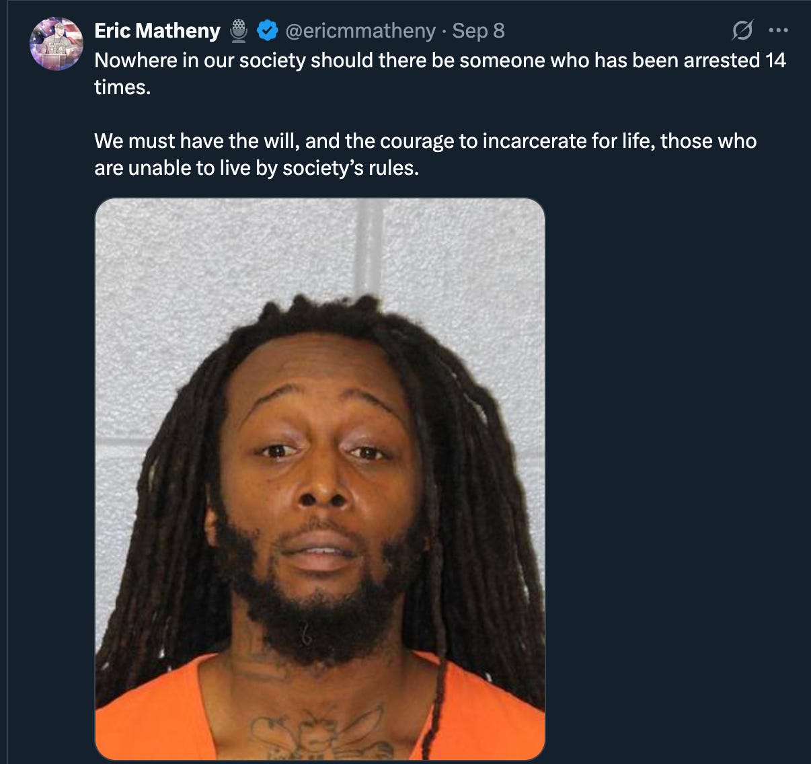Click the line ending "society's rules."

coord(257,168)
